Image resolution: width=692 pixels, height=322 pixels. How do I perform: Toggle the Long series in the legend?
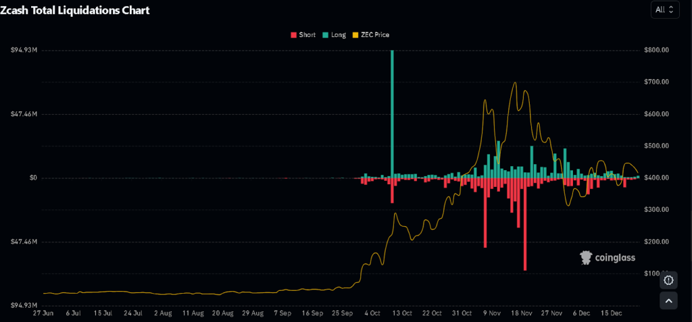tap(334, 35)
